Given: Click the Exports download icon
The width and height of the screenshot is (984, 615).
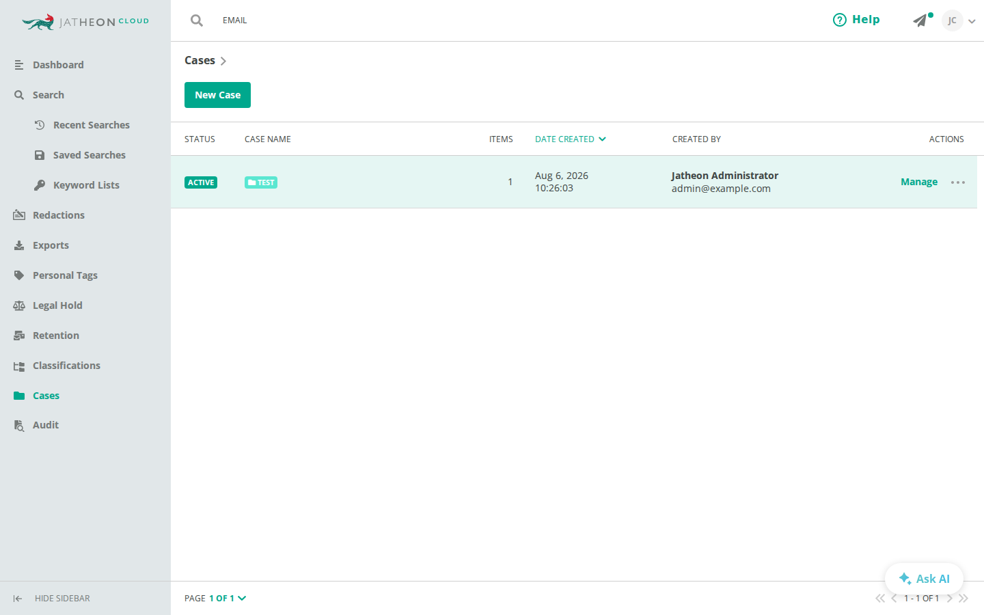Looking at the screenshot, I should pyautogui.click(x=19, y=245).
